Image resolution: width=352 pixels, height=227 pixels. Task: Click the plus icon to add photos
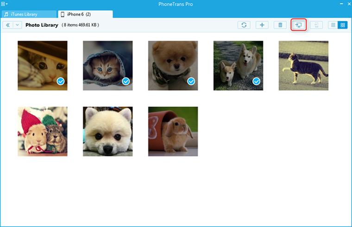pos(262,25)
